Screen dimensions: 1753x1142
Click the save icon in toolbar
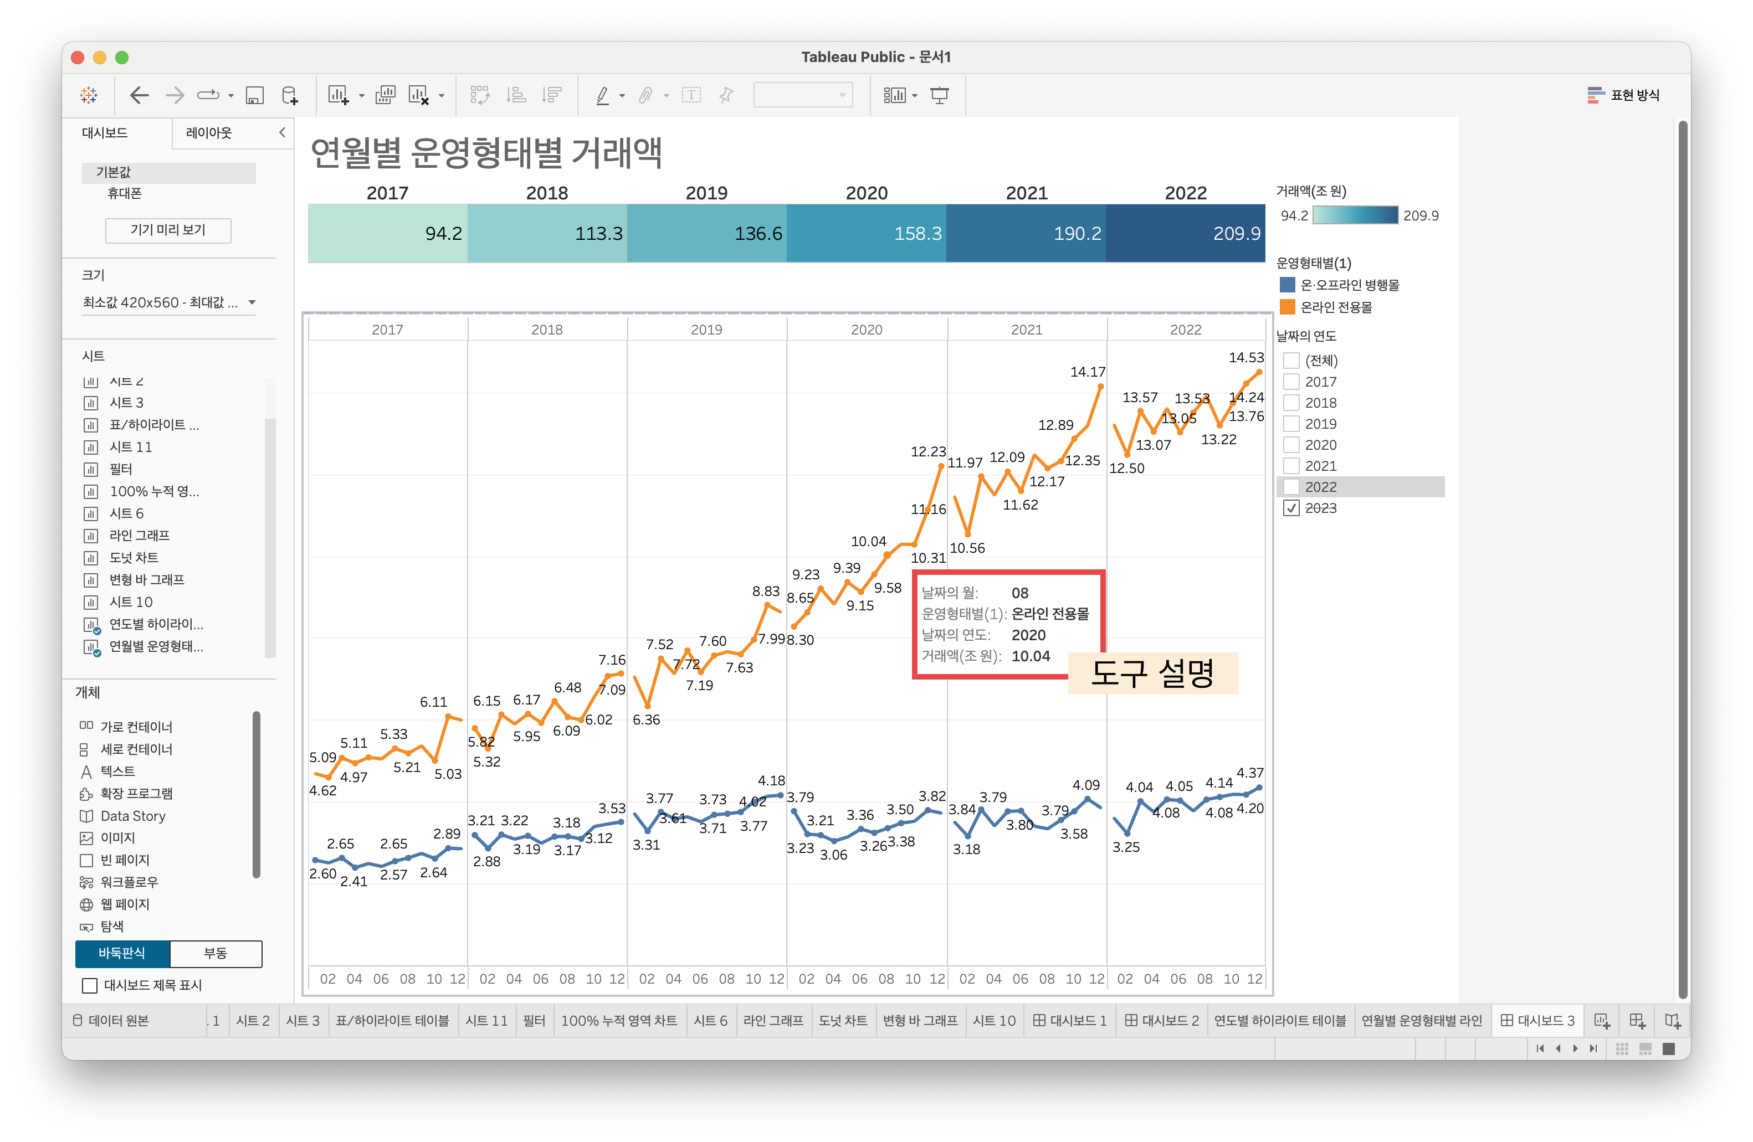(x=254, y=95)
